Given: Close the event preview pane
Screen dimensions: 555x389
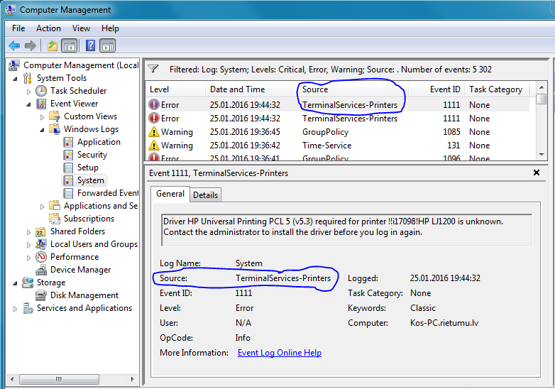Looking at the screenshot, I should pyautogui.click(x=537, y=172).
